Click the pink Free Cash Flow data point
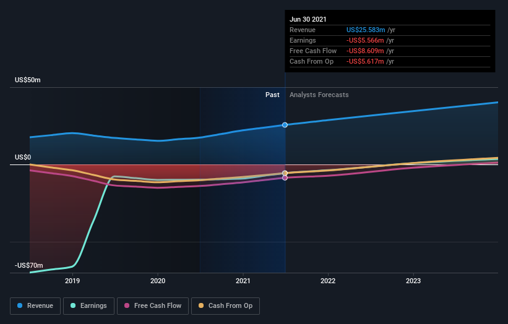The height and width of the screenshot is (324, 508). [285, 177]
